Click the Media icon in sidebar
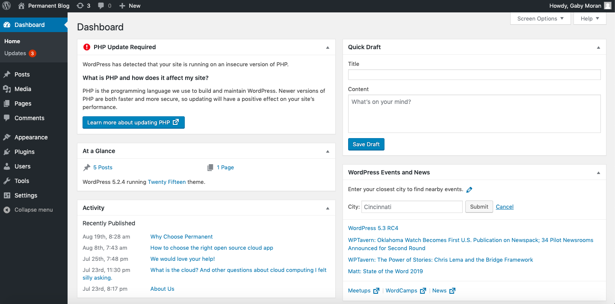The image size is (615, 304). coord(7,89)
